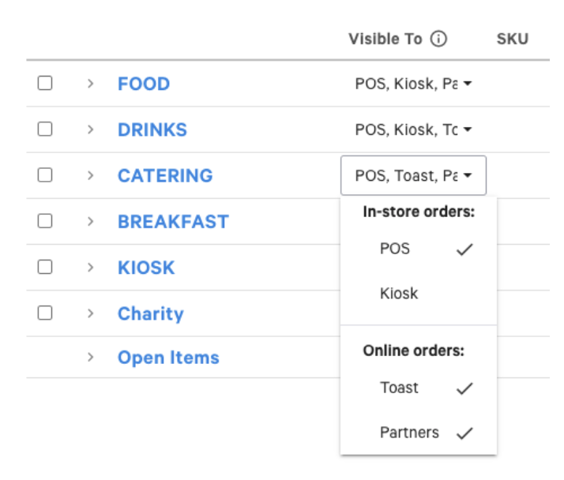Tick the CATERING row checkbox
The height and width of the screenshot is (480, 564).
coord(45,174)
